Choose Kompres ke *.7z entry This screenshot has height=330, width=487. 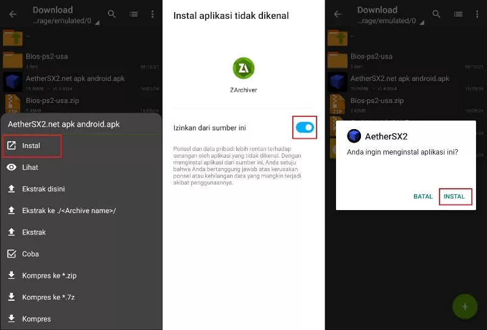81,297
